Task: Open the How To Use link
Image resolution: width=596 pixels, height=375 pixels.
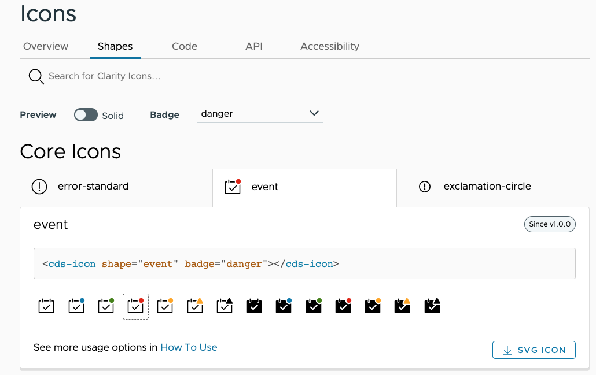Action: point(189,347)
